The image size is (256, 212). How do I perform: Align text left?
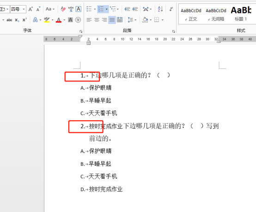pyautogui.click(x=89, y=20)
